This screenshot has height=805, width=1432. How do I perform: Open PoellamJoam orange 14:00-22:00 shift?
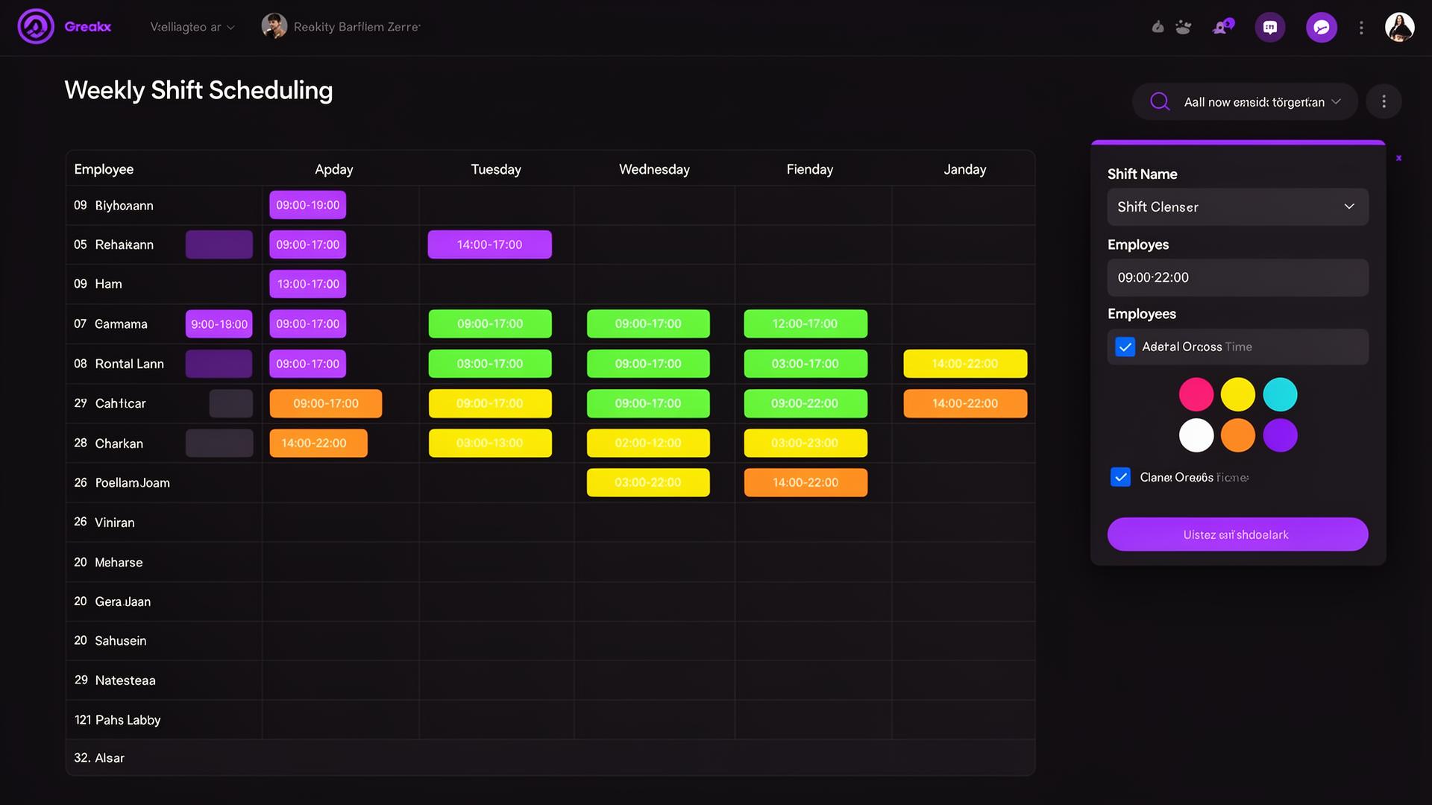click(x=805, y=482)
